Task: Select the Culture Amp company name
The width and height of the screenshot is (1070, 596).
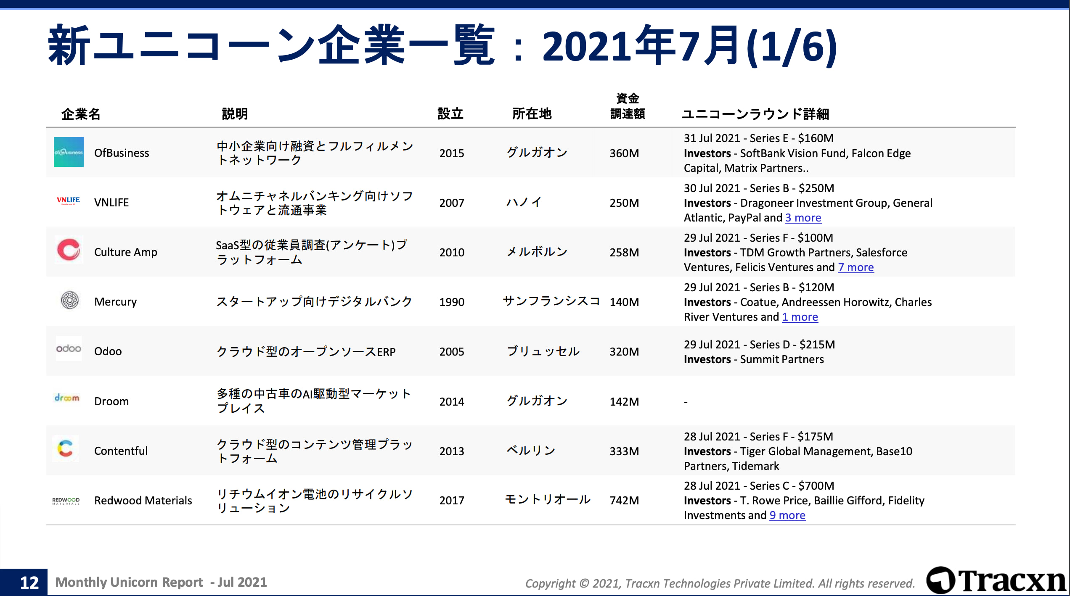Action: click(x=126, y=252)
